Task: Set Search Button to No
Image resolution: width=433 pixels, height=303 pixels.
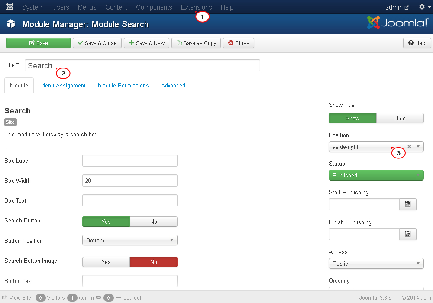Action: [x=153, y=222]
